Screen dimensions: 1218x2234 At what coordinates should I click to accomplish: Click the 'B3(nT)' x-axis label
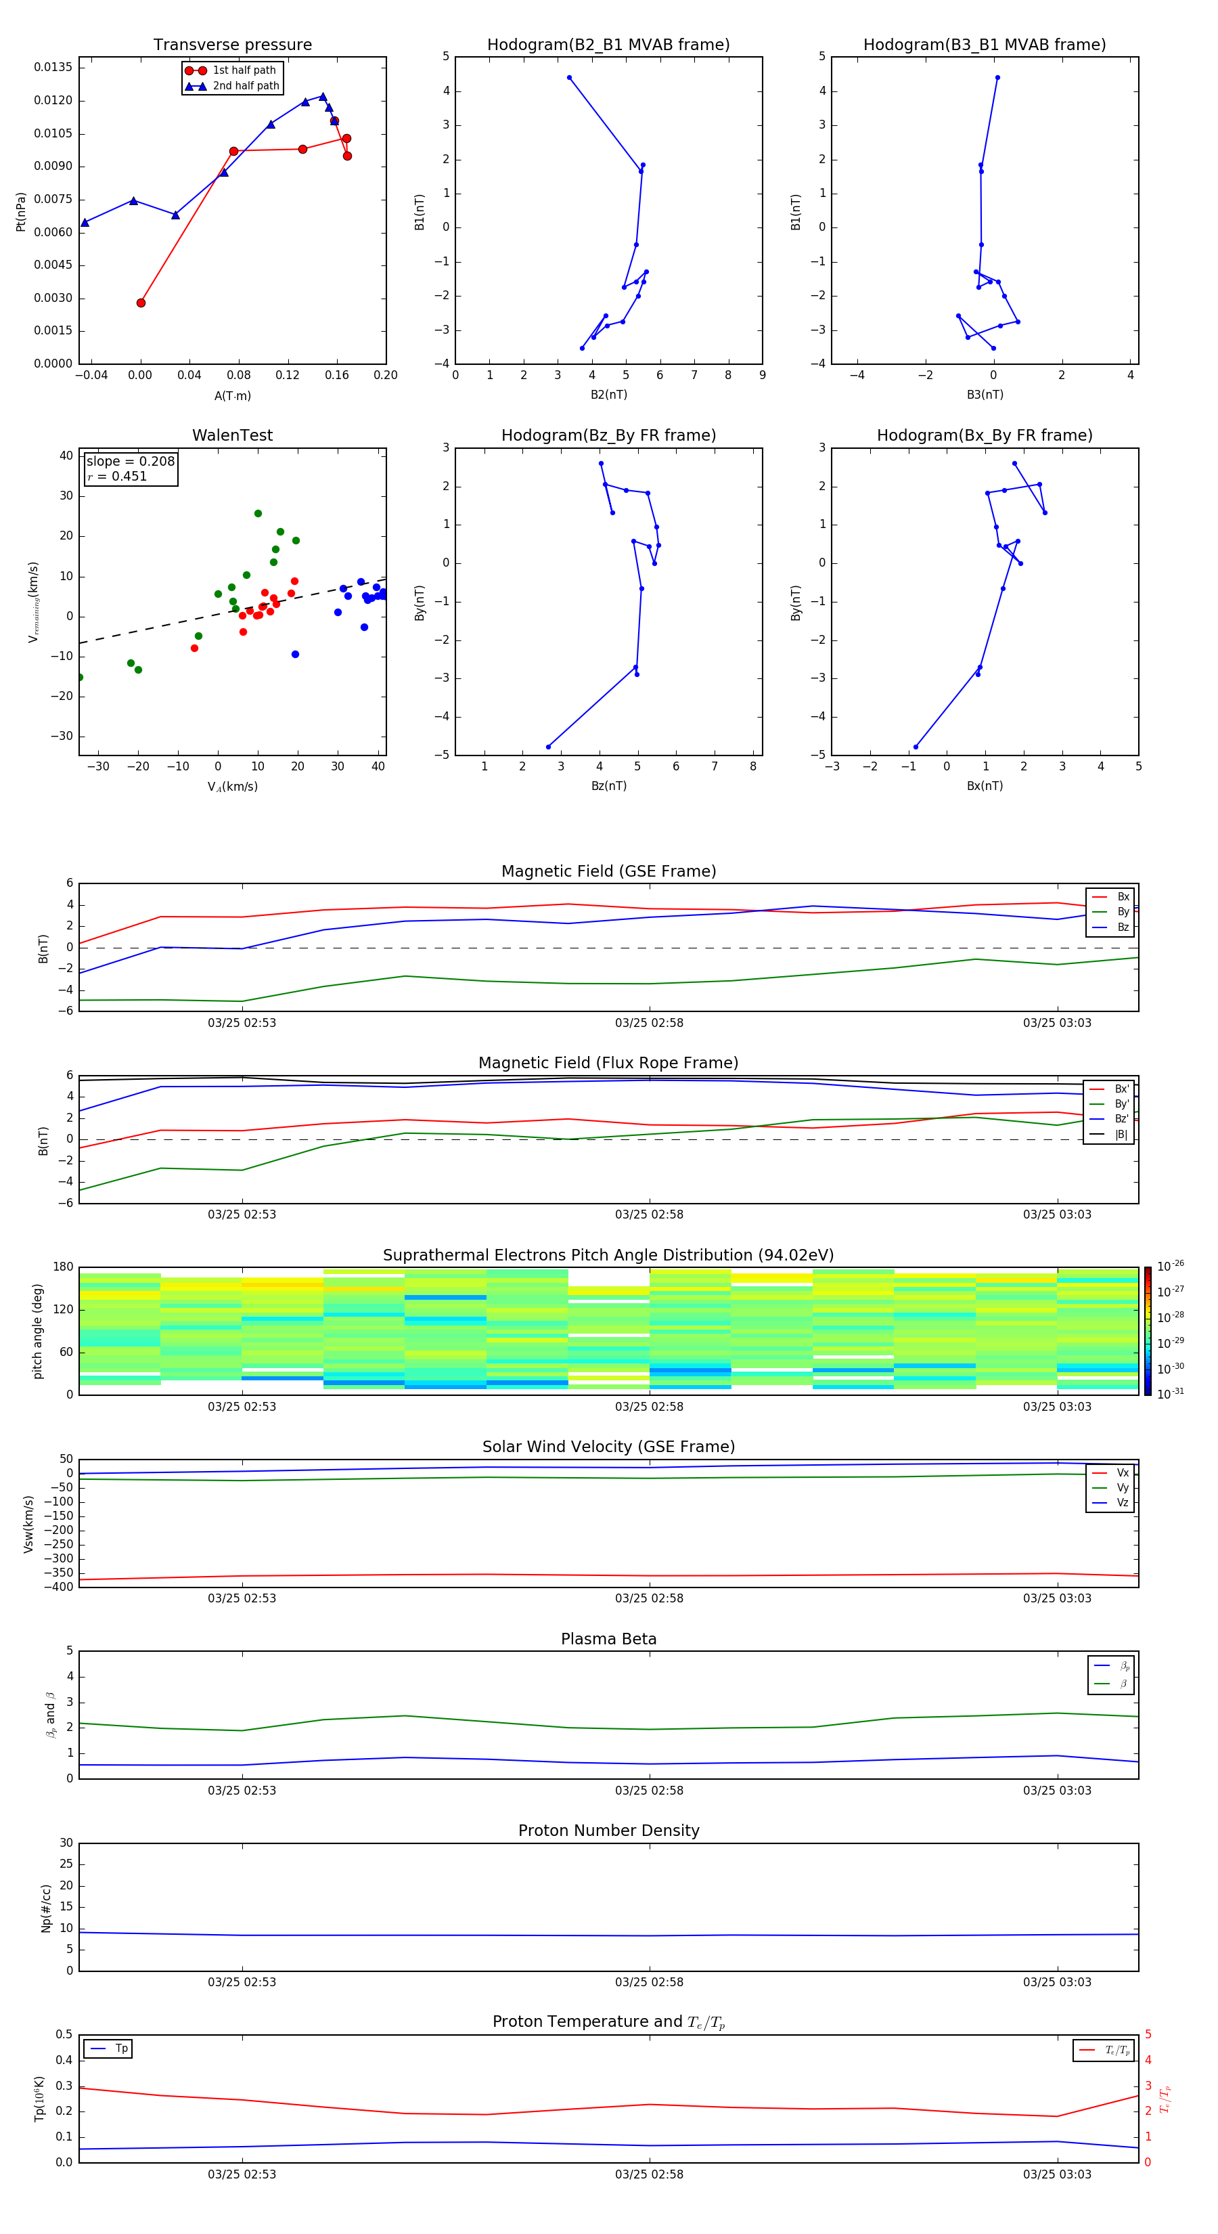(x=985, y=395)
